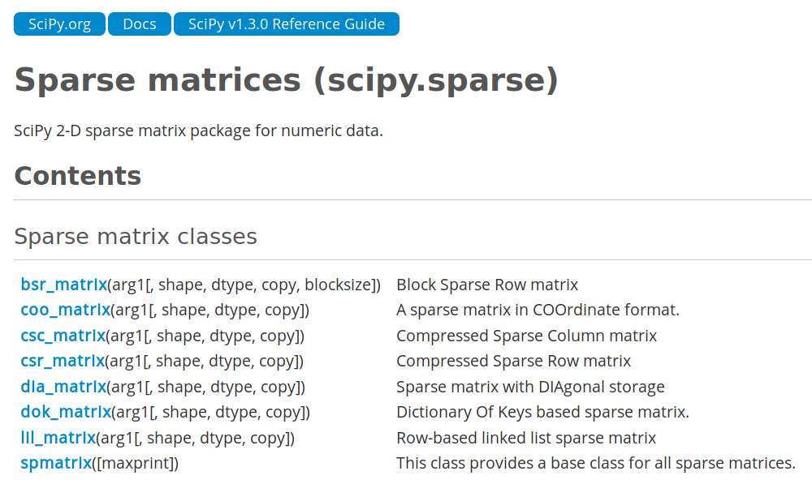This screenshot has height=484, width=812.
Task: Select the lil_matrix link
Action: pyautogui.click(x=58, y=438)
